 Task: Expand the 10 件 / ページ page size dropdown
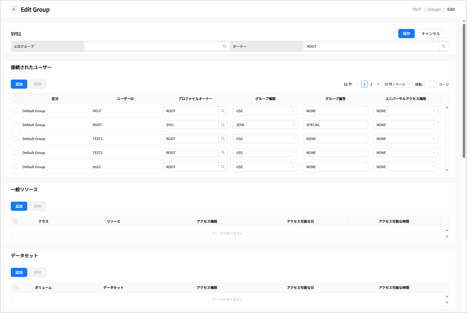[397, 84]
